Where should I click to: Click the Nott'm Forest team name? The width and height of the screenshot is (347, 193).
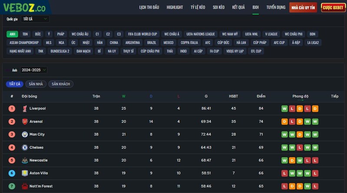41,186
